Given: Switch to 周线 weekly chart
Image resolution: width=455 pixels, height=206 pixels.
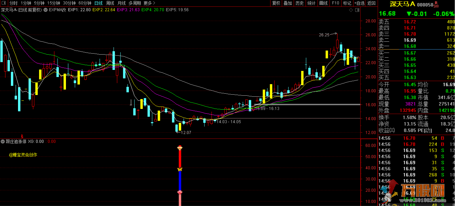Looking at the screenshot, I should [x=110, y=3].
